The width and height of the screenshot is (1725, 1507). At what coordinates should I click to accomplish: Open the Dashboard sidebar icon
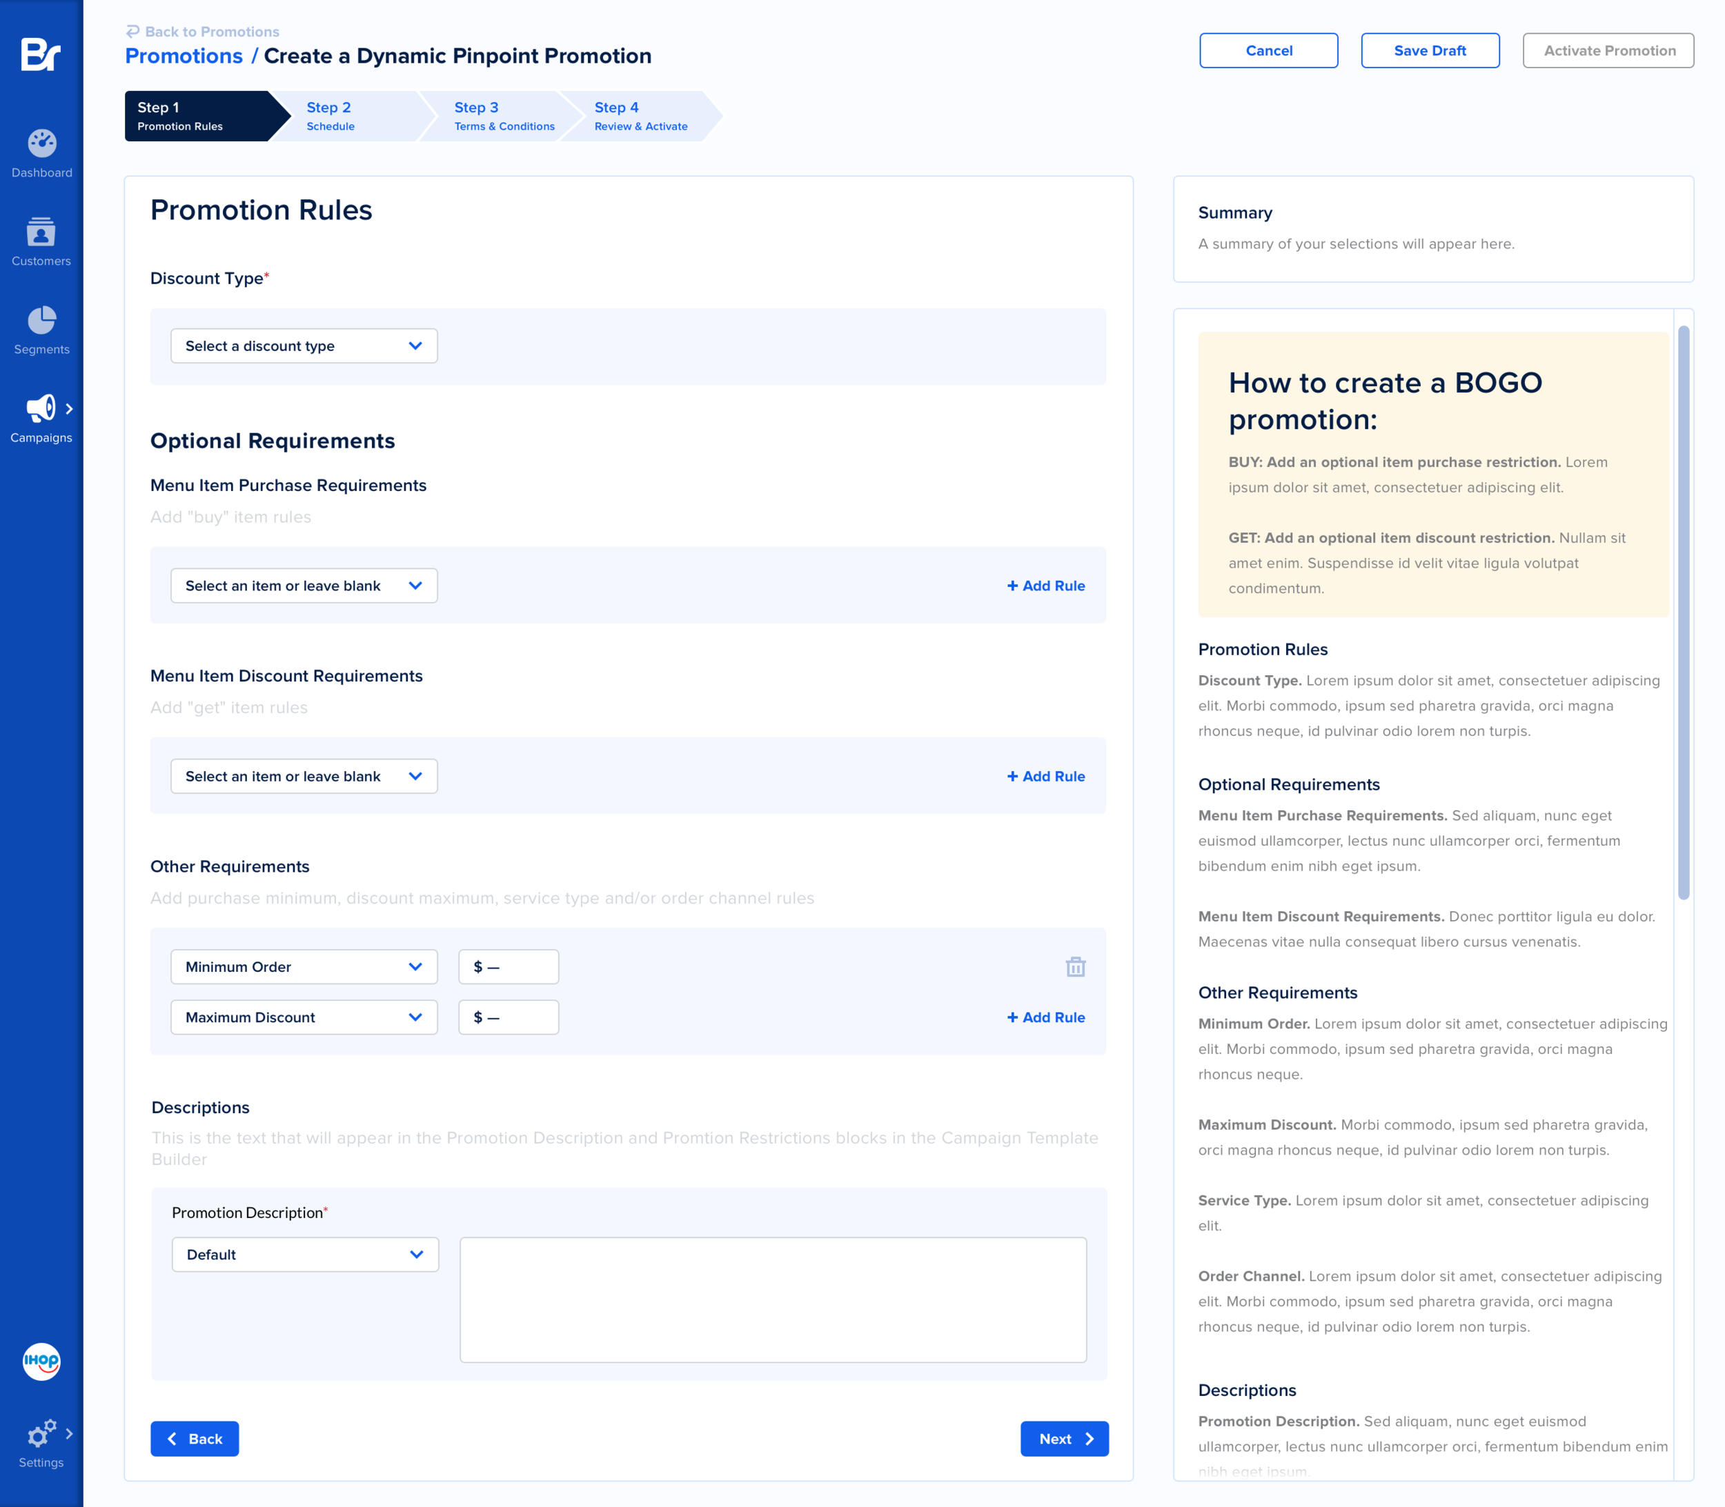[41, 144]
